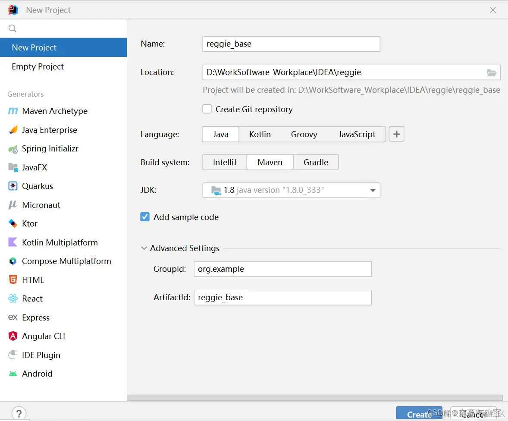Click the Maven Archetype generator icon

[13, 111]
